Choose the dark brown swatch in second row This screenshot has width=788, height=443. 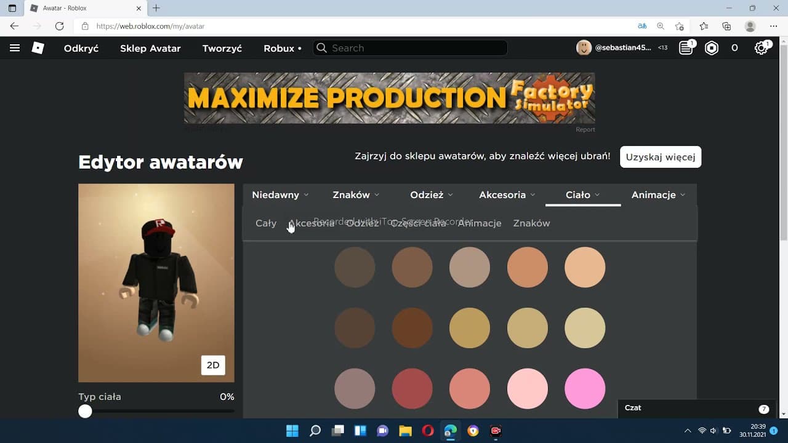(355, 328)
